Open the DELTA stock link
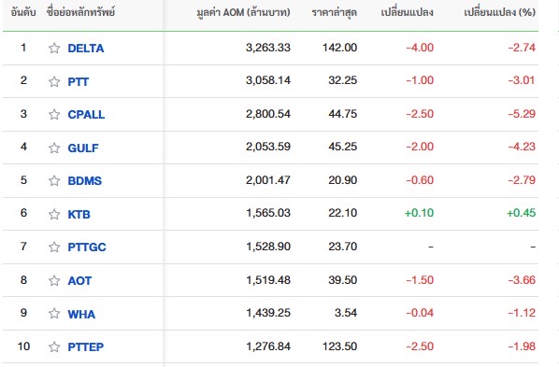This screenshot has height=367, width=559. (x=86, y=49)
